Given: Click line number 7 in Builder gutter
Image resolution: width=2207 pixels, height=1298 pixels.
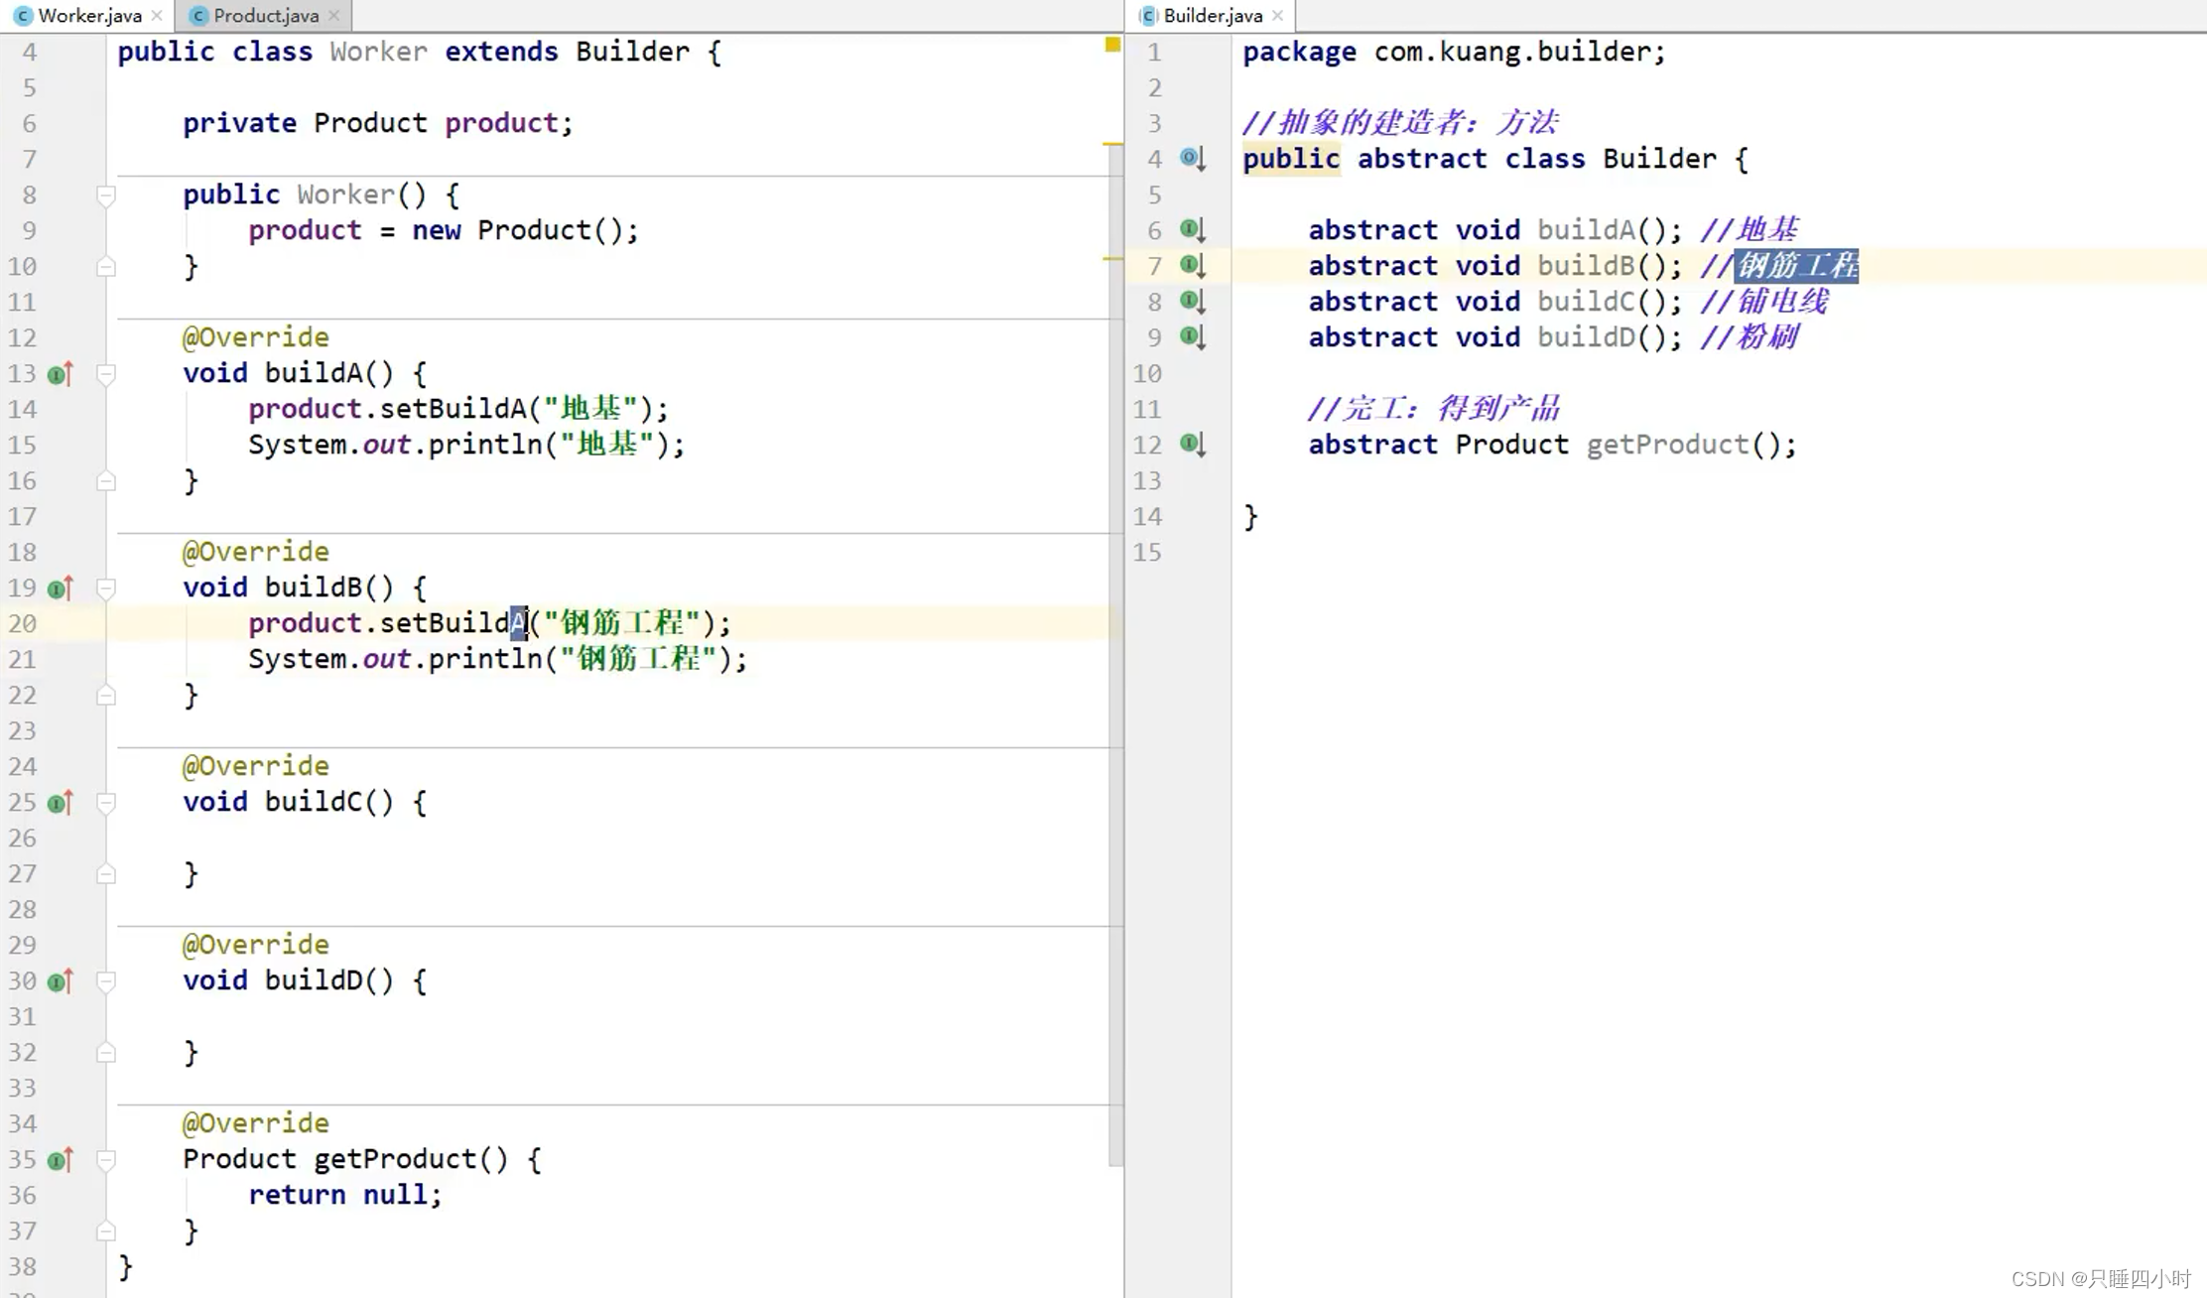Looking at the screenshot, I should pos(1154,267).
